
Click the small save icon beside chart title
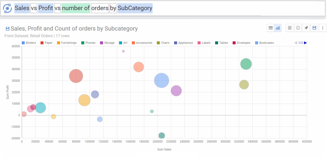point(7,29)
